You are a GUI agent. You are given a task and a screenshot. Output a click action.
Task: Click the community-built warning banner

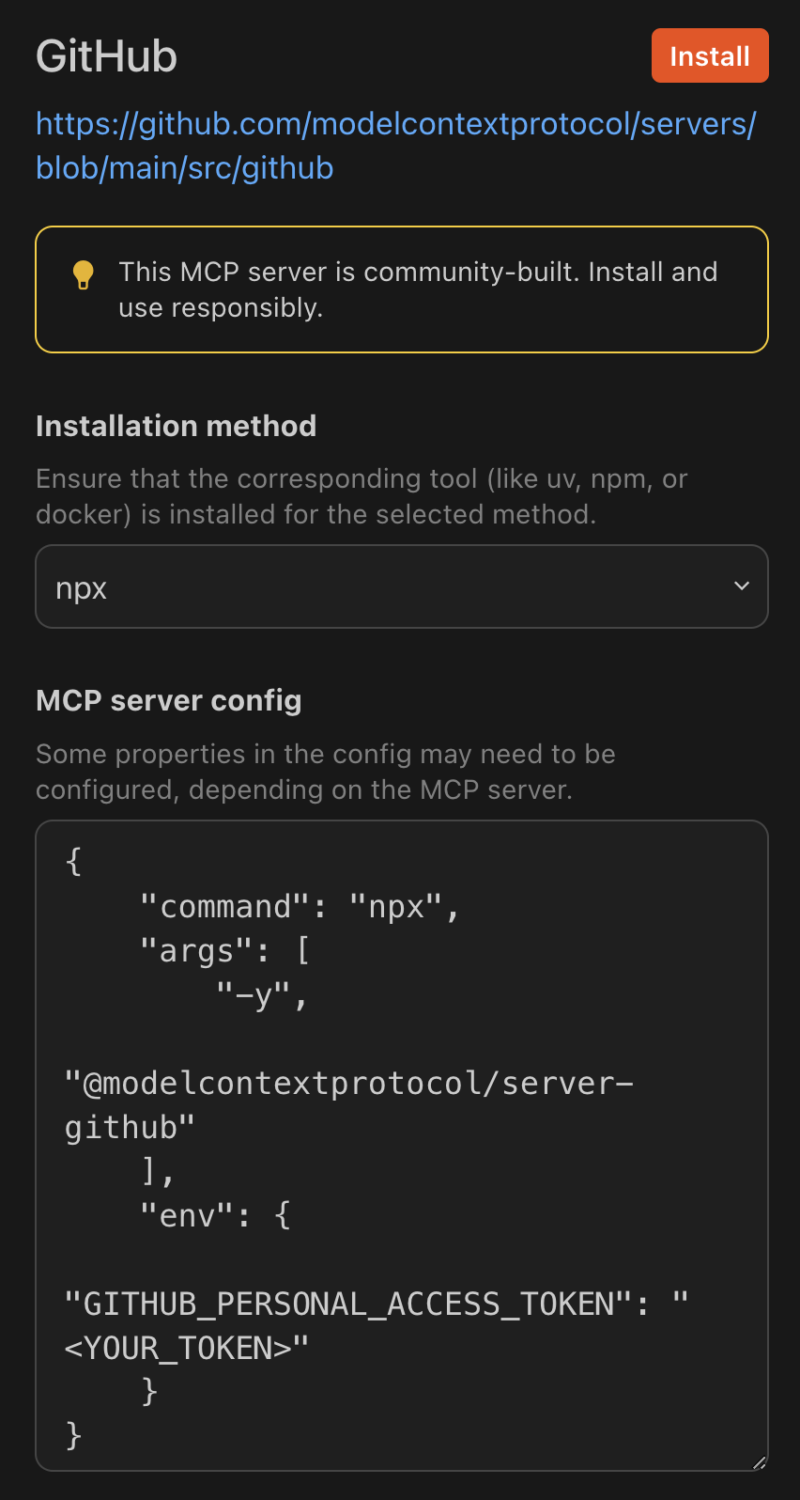tap(402, 289)
